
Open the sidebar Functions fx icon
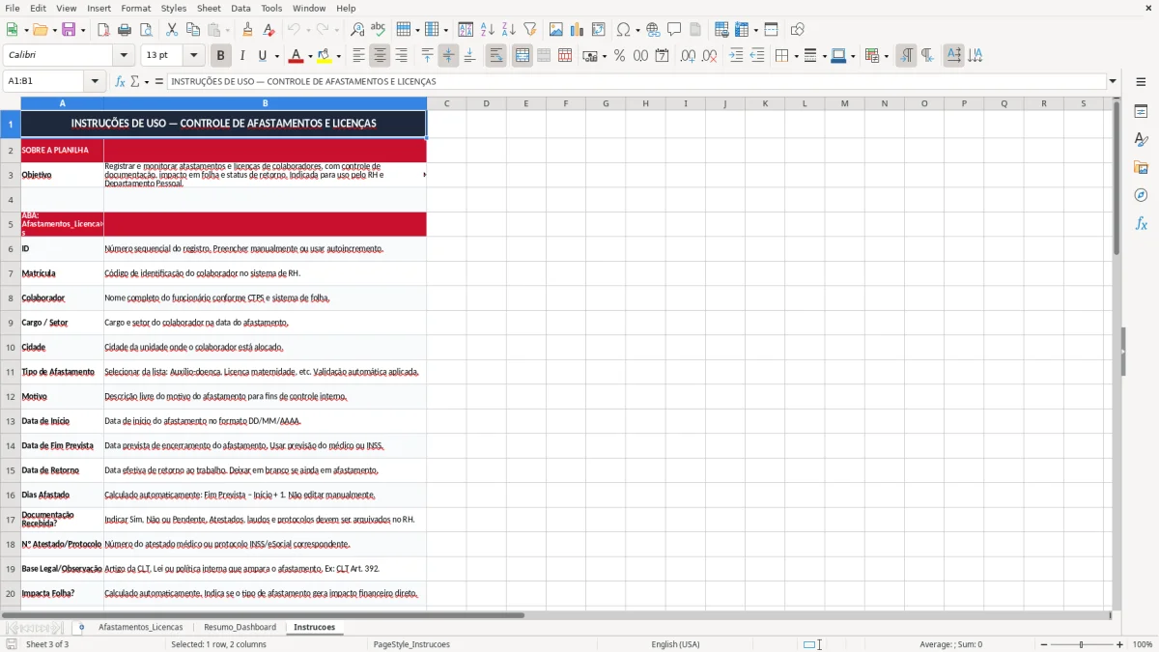[1141, 223]
